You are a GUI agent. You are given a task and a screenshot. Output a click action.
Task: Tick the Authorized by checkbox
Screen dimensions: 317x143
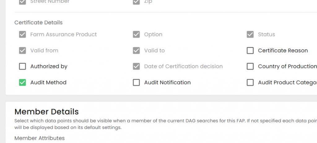[22, 66]
